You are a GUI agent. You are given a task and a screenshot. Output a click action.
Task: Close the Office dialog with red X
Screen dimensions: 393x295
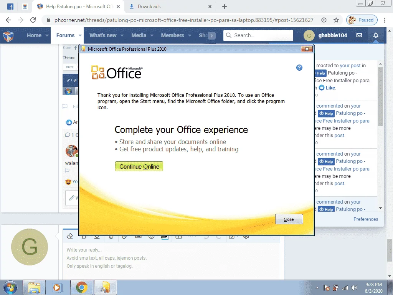307,49
